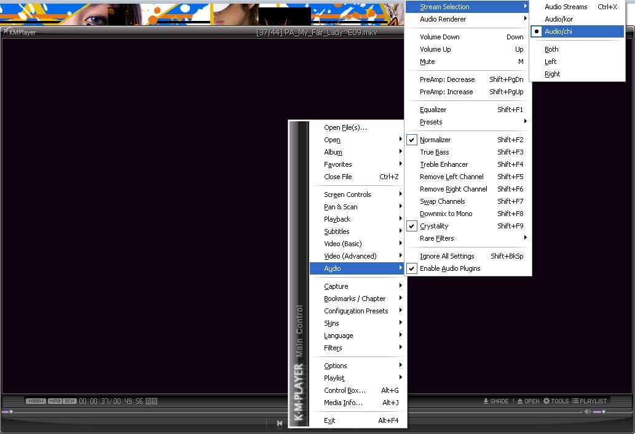Click the volume slider handle
This screenshot has width=635, height=434.
click(x=604, y=412)
